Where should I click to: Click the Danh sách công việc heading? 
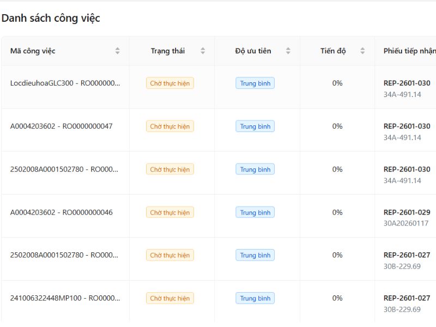pos(51,18)
